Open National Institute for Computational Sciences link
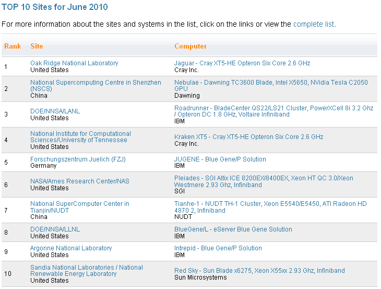The height and width of the screenshot is (289, 381). pos(80,137)
